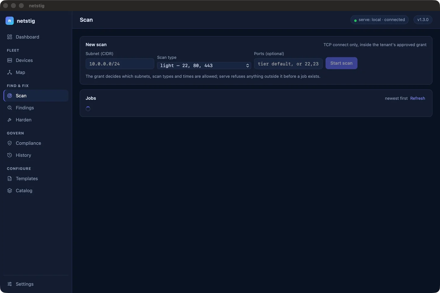Open the Scan type dropdown
The image size is (440, 293).
(204, 65)
